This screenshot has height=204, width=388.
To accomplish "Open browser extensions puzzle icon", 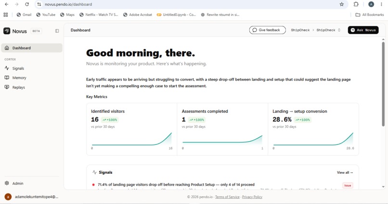I will point(356,4).
